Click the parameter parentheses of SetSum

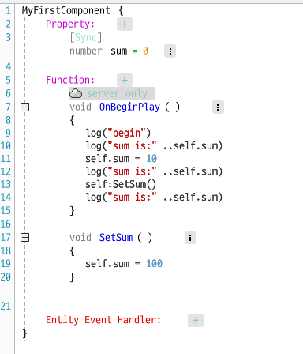pyautogui.click(x=144, y=238)
